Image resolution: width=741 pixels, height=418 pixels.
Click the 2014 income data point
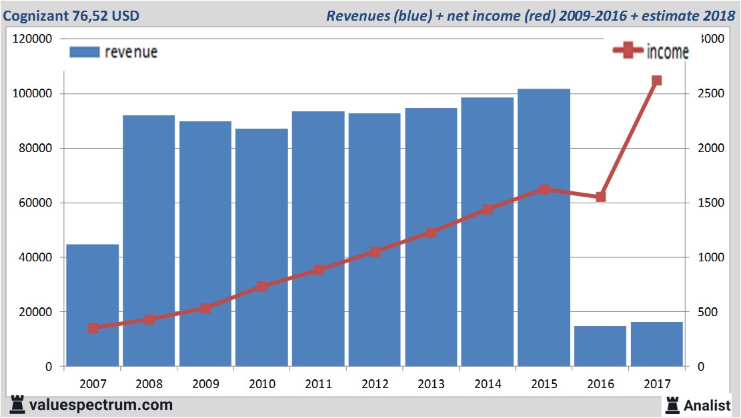tap(488, 209)
